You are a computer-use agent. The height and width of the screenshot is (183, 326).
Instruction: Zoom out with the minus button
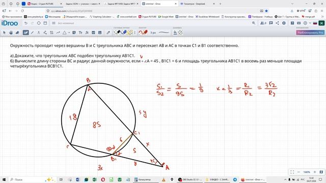(299, 172)
